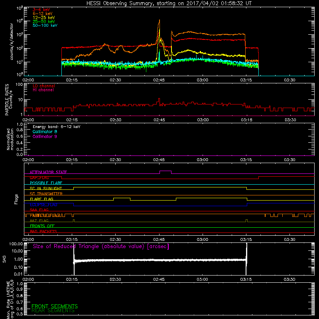Click the SC_IN_SUNLIGHT flag label

[x=46, y=188]
